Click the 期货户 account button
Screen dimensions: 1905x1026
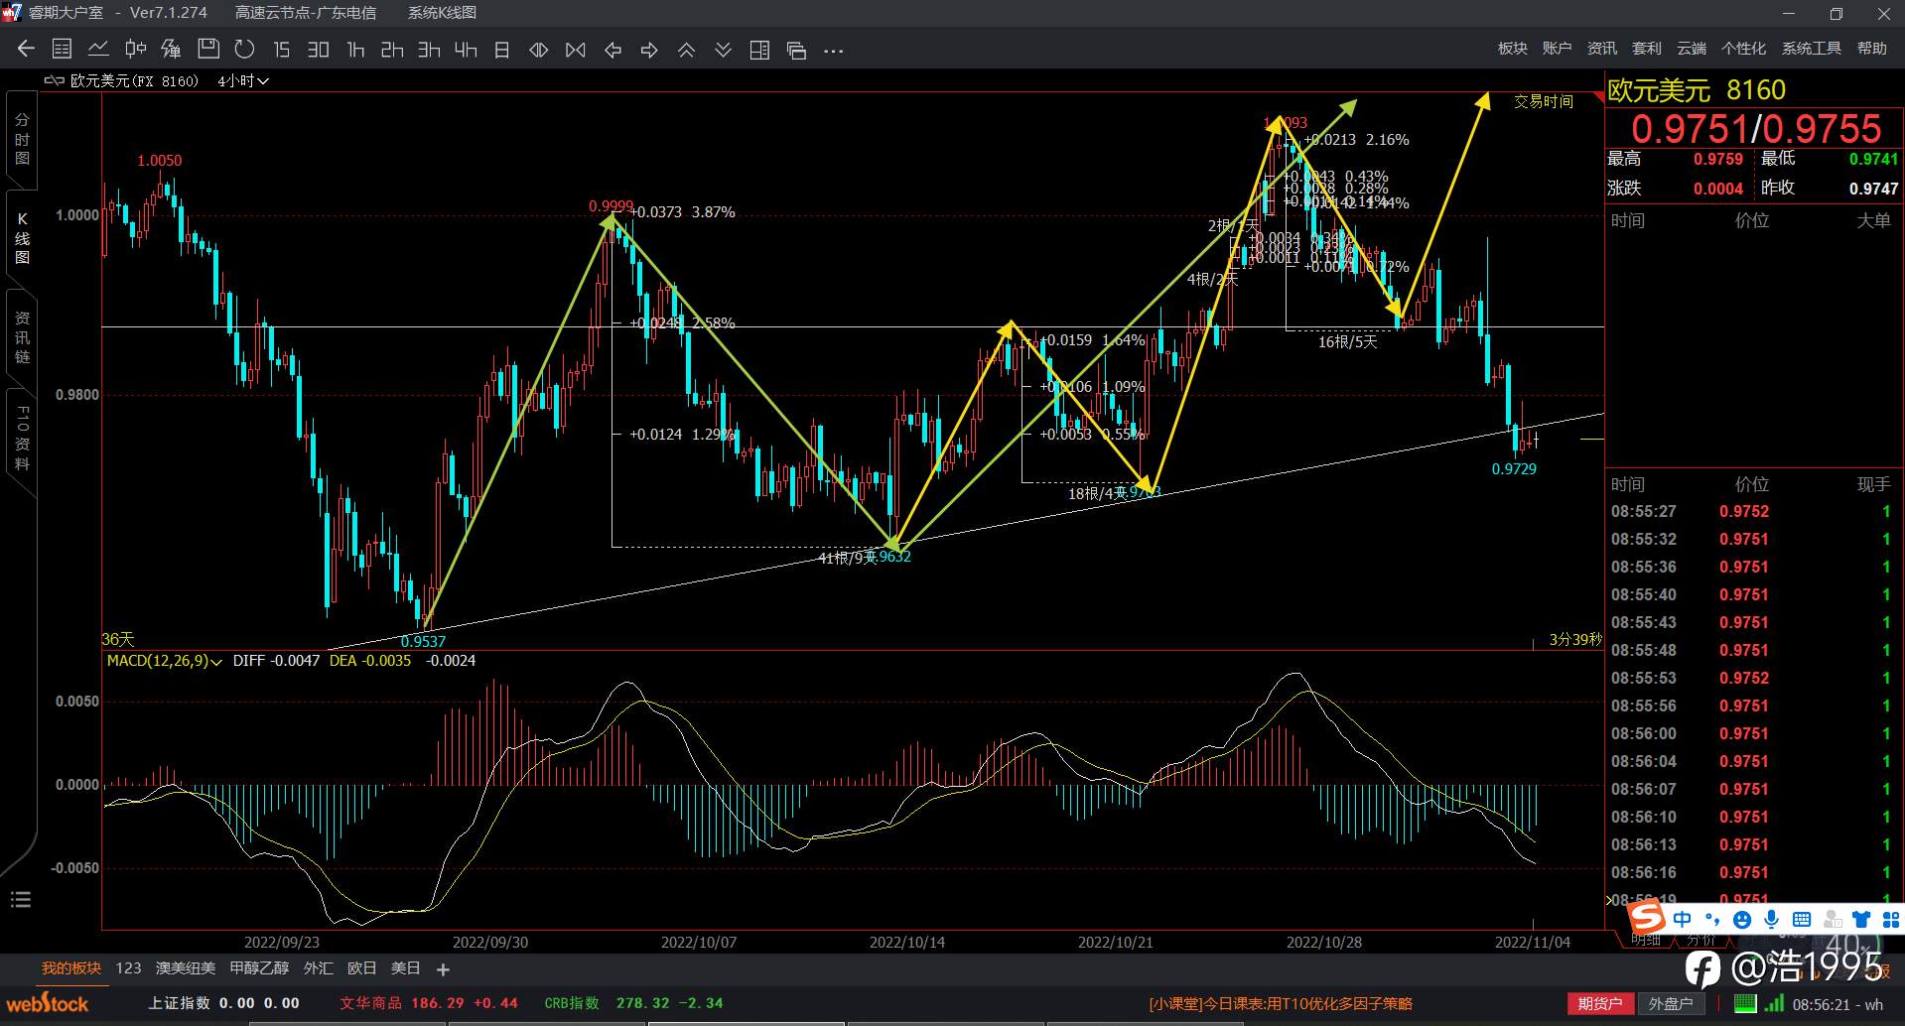1600,1004
